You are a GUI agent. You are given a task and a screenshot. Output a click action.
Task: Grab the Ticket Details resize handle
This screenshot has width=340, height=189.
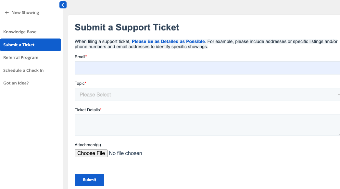(x=339, y=134)
